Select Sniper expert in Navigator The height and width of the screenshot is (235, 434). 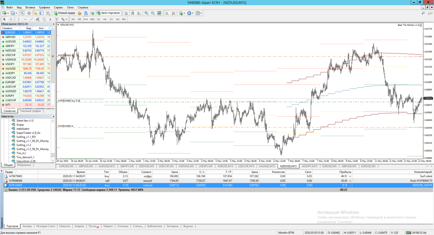tap(20, 125)
